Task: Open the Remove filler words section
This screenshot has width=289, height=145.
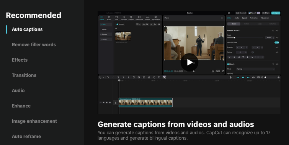Action: tap(34, 45)
